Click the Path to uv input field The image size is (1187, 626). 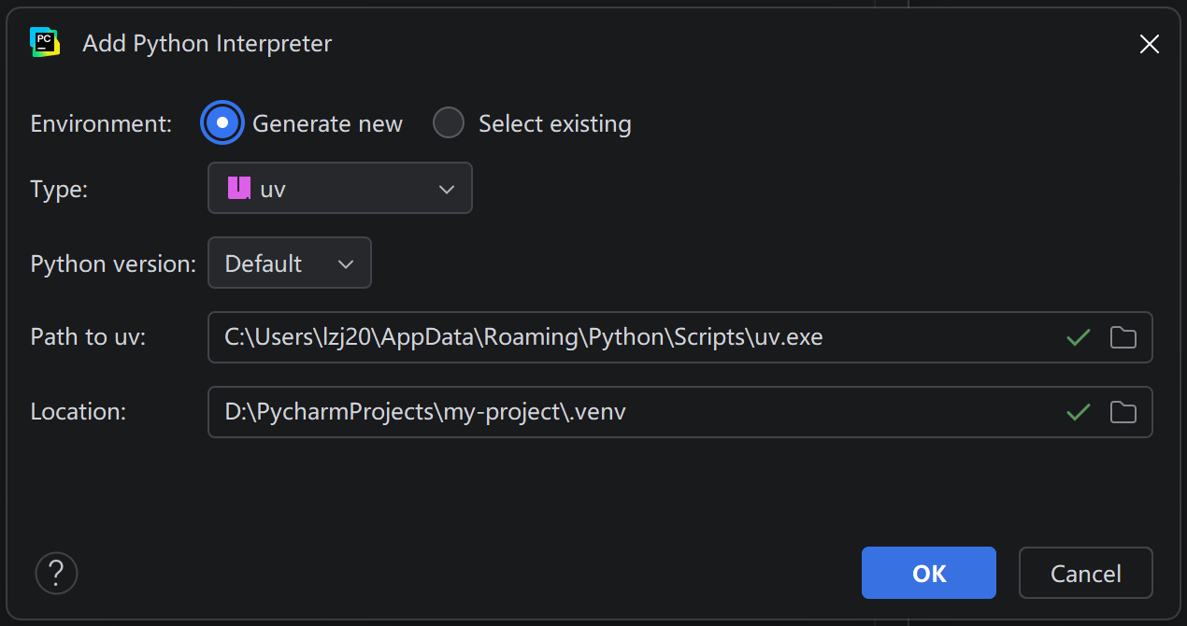coord(679,337)
